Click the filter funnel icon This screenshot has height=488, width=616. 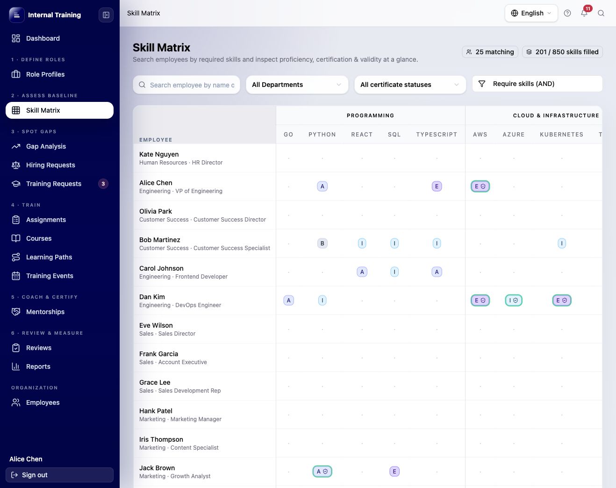(482, 84)
